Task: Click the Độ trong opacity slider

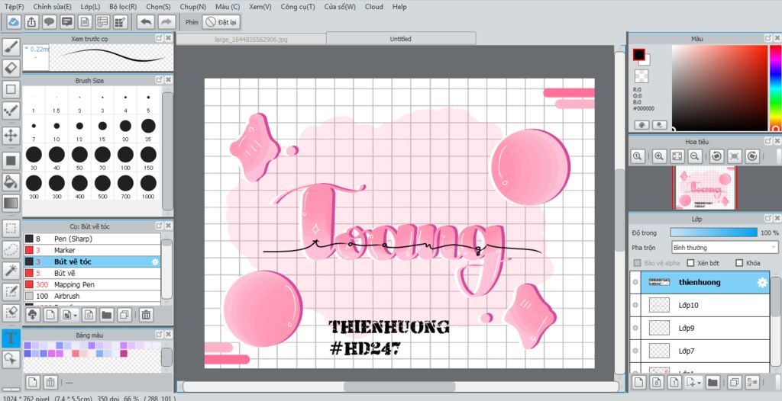Action: point(714,233)
